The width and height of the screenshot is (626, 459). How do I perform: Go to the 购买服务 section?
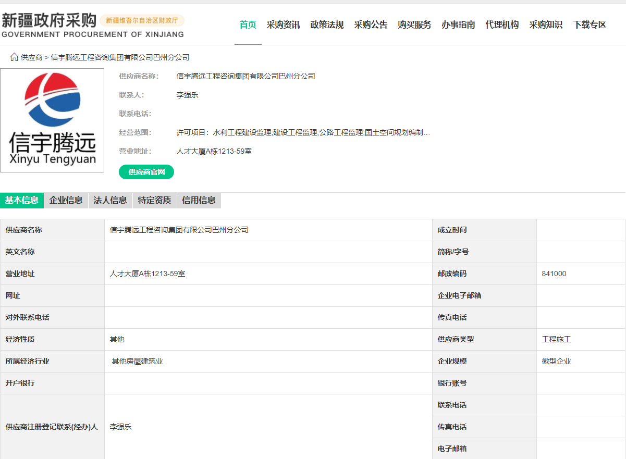pyautogui.click(x=414, y=24)
